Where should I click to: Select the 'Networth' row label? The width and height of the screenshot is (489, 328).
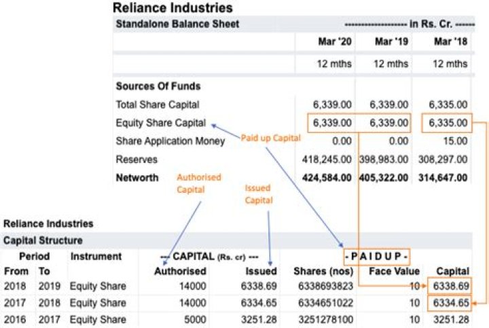click(137, 178)
